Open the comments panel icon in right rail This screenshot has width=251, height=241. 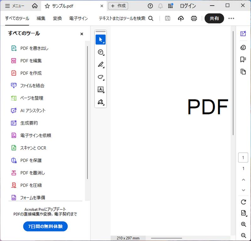(x=243, y=48)
